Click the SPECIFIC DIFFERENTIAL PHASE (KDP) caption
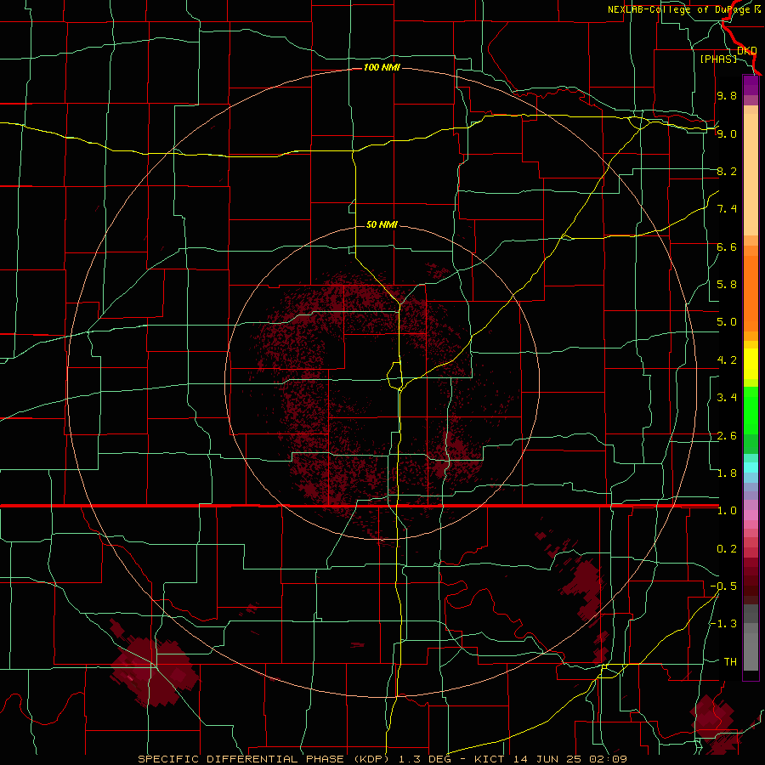765x765 pixels. [263, 759]
